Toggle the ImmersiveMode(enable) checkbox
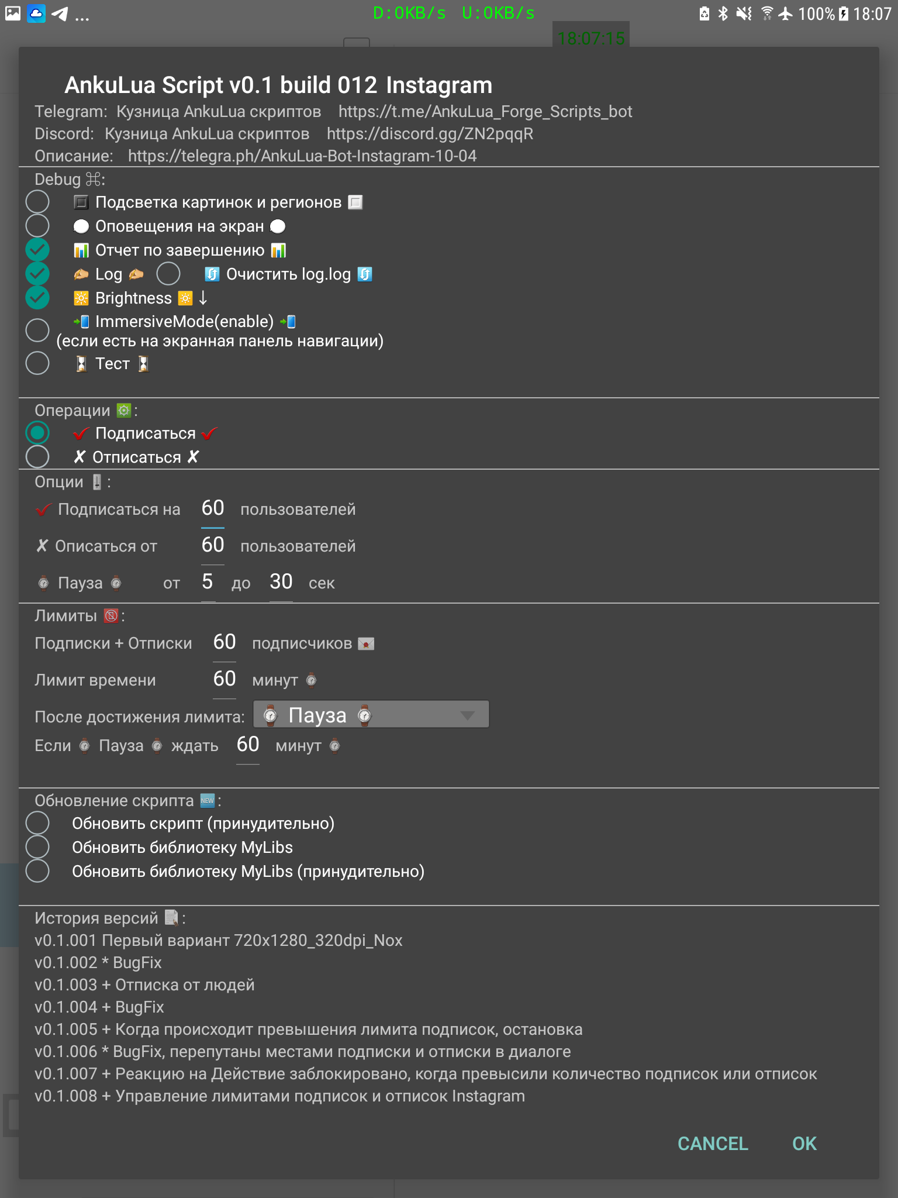 coord(37,330)
